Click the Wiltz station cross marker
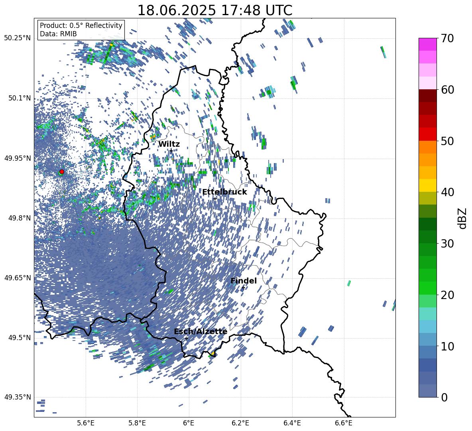Image resolution: width=472 pixels, height=431 pixels. pos(171,151)
